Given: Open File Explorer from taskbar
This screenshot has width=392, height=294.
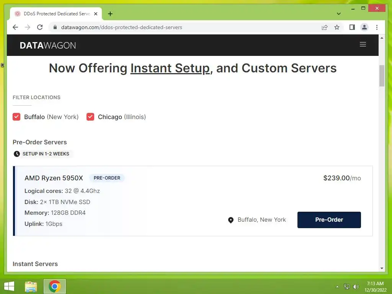Looking at the screenshot, I should pyautogui.click(x=31, y=286).
